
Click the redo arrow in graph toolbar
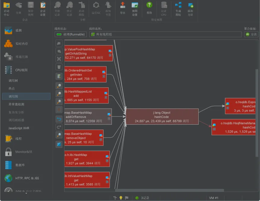59,127
